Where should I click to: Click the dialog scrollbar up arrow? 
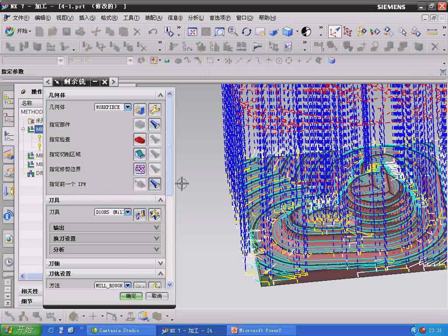pyautogui.click(x=169, y=94)
